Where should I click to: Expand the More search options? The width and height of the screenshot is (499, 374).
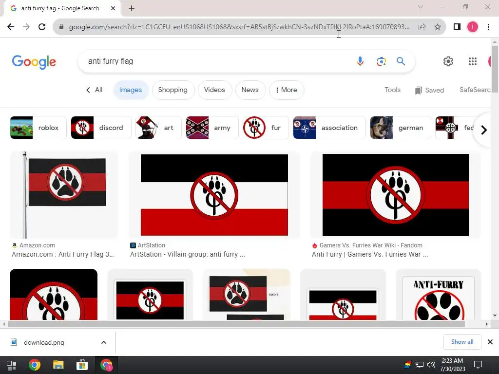click(287, 90)
